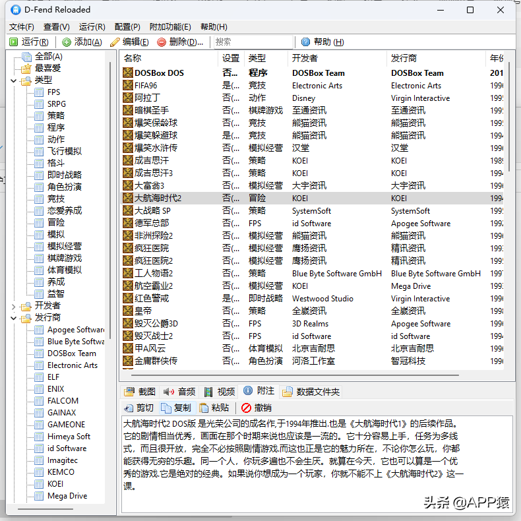This screenshot has height=521, width=521.
Task: Collapse the 发行商 tree node
Action: point(14,318)
